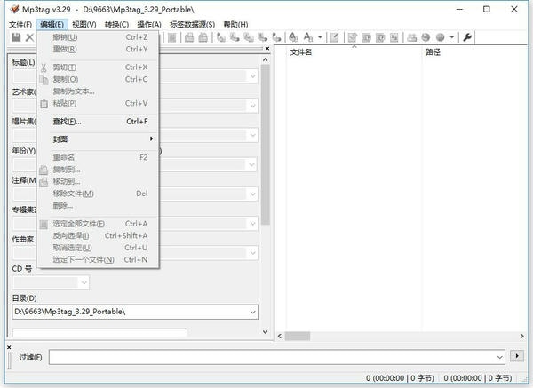Screen dimensions: 533x388
Task: Expand the 封面 submenu
Action: [98, 139]
